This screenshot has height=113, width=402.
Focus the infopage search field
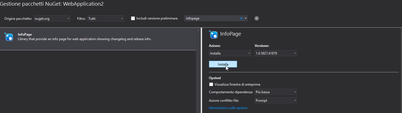point(212,18)
